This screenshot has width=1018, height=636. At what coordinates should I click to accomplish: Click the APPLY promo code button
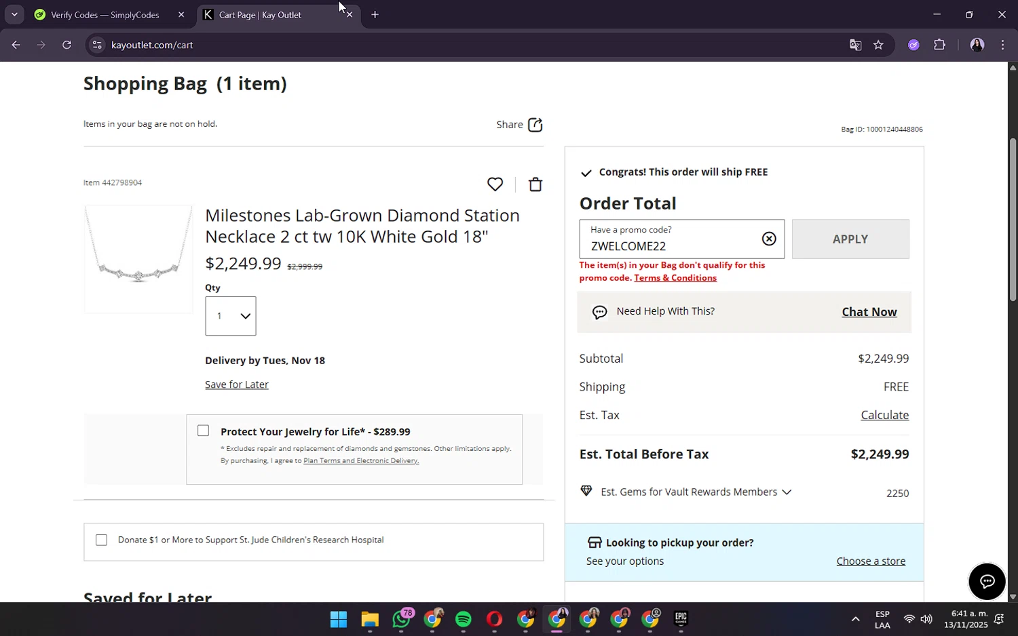pyautogui.click(x=850, y=239)
